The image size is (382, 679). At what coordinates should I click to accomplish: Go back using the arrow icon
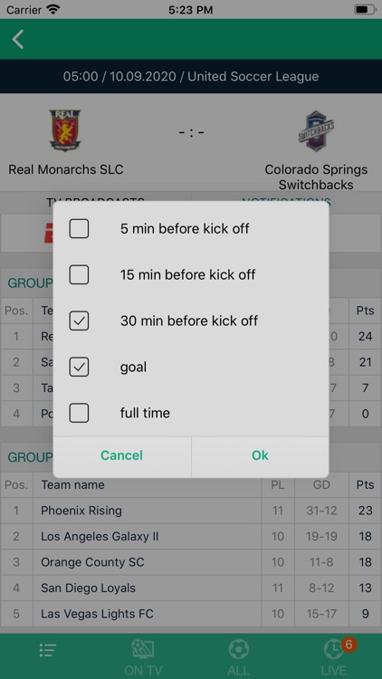pyautogui.click(x=18, y=40)
